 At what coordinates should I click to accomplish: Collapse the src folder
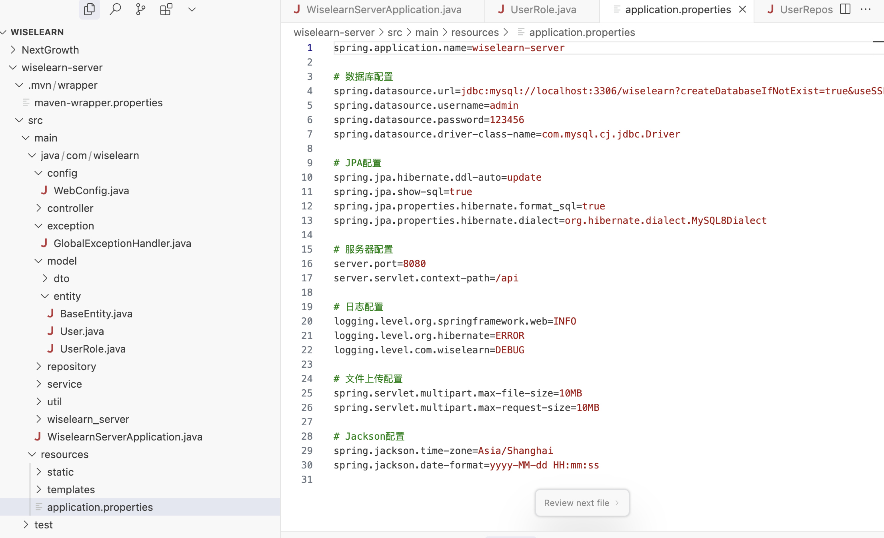pyautogui.click(x=140, y=120)
